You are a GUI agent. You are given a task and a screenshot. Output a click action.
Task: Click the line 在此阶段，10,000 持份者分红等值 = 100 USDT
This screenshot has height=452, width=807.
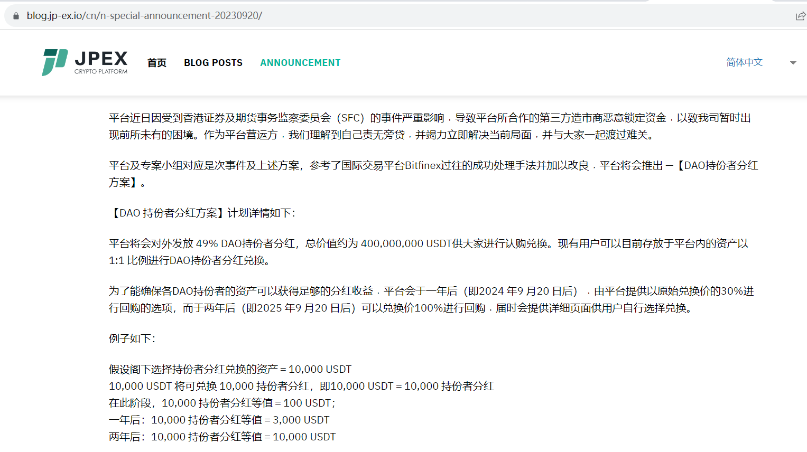click(222, 403)
